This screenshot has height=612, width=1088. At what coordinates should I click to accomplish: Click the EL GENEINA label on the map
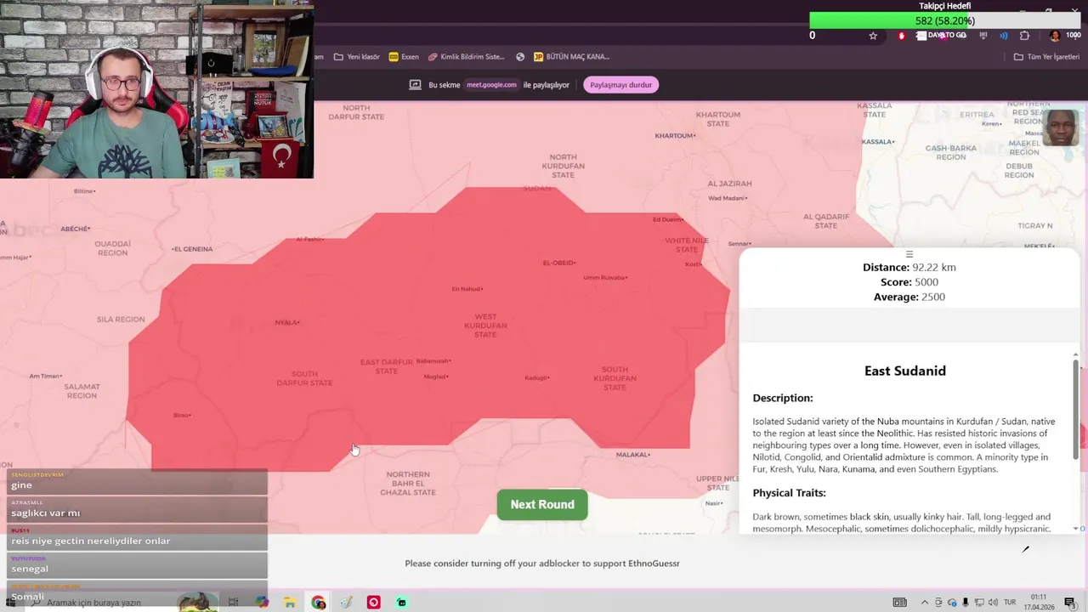tap(193, 249)
